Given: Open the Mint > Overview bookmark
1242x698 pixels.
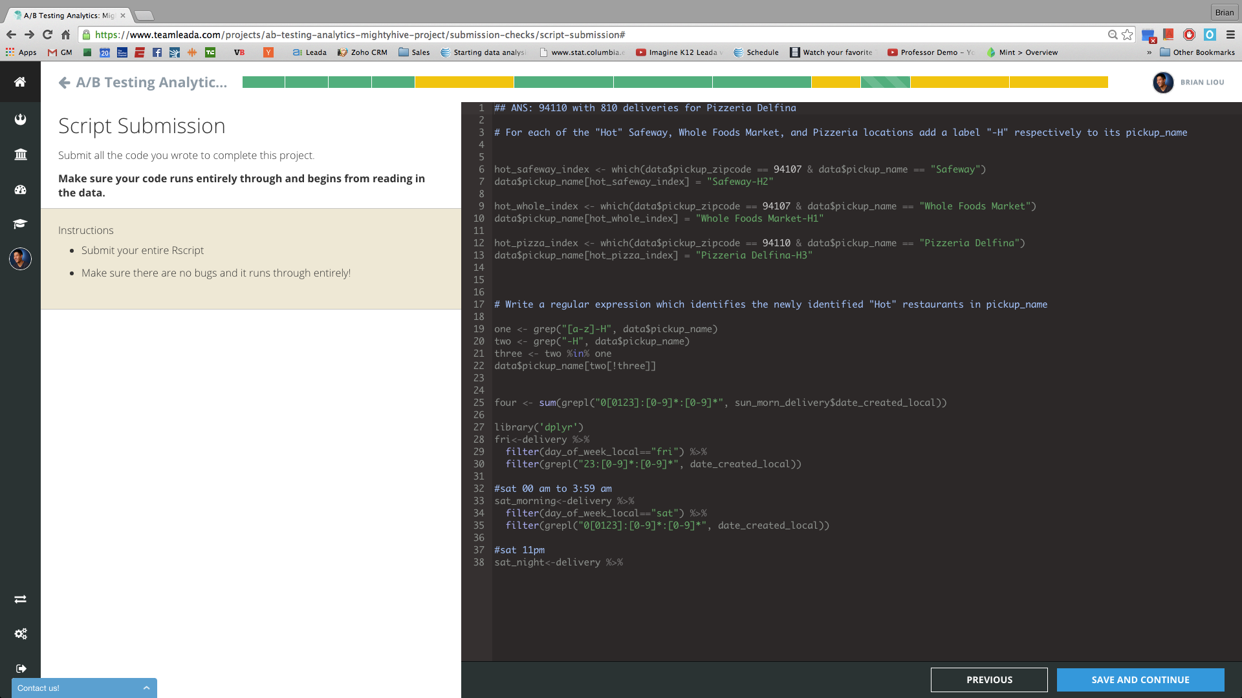Looking at the screenshot, I should coord(1022,52).
